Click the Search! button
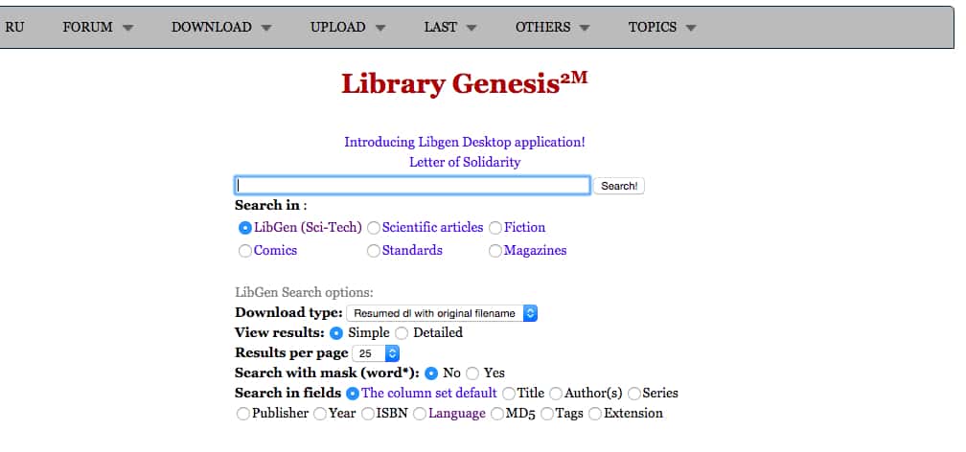966x452 pixels. click(x=619, y=186)
